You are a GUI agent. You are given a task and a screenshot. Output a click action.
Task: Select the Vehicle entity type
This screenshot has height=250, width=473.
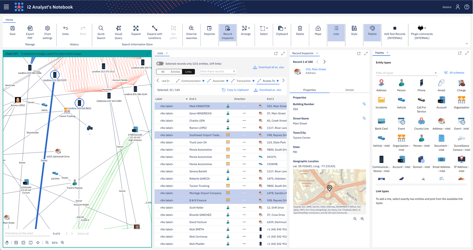pyautogui.click(x=401, y=103)
